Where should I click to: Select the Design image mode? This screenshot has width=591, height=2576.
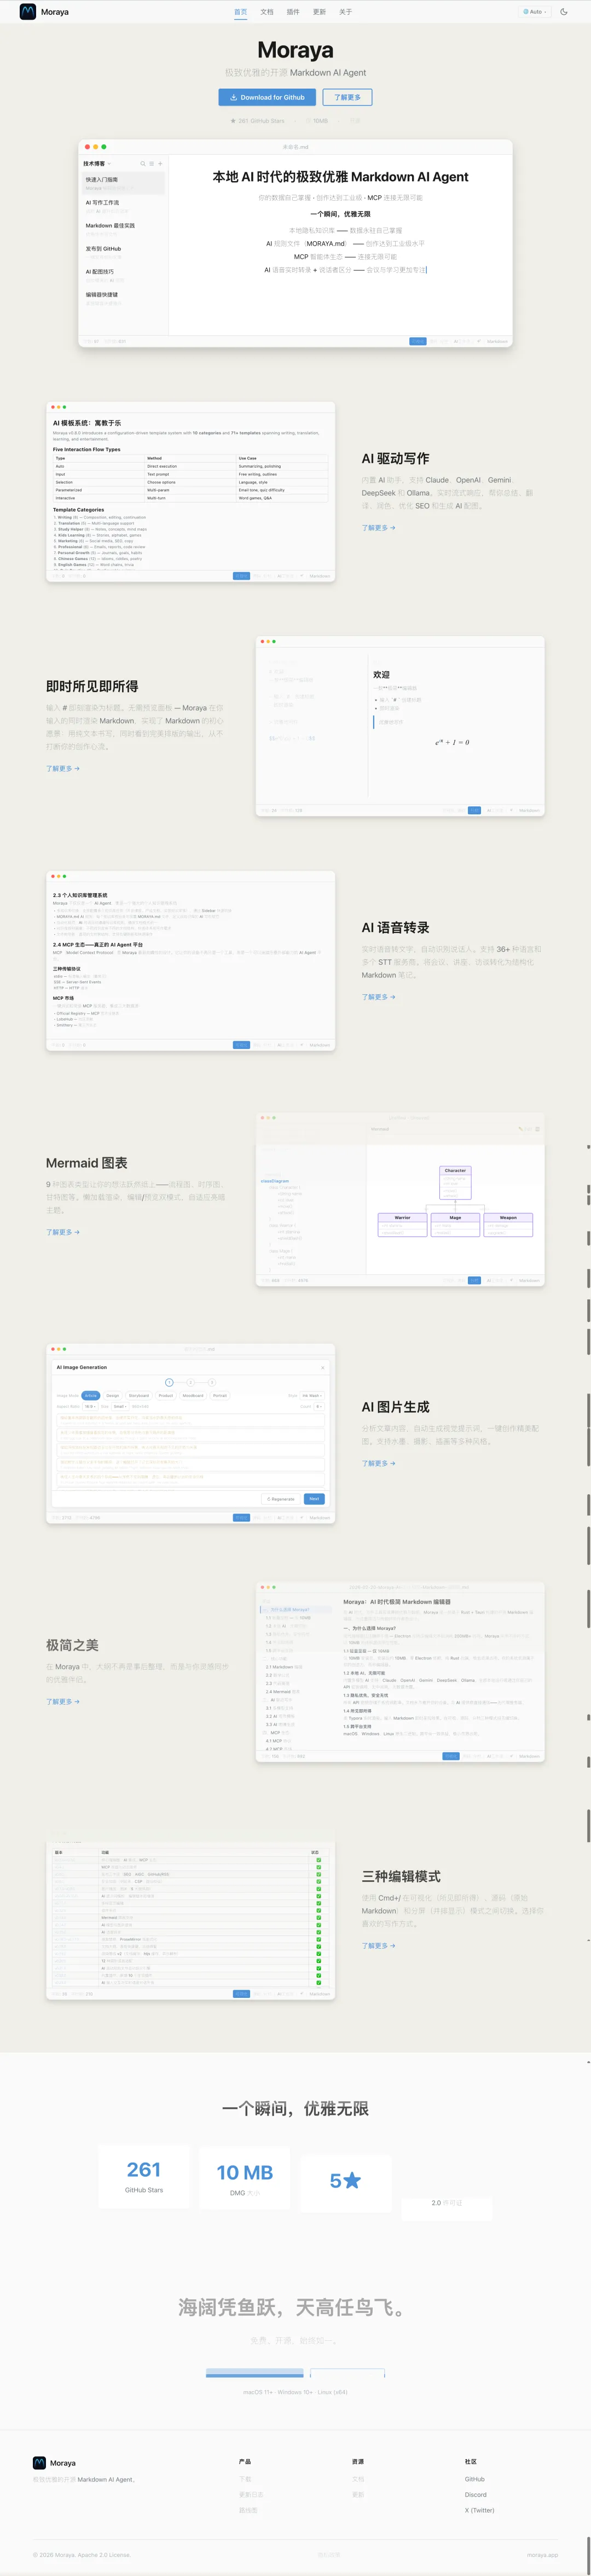(113, 1395)
